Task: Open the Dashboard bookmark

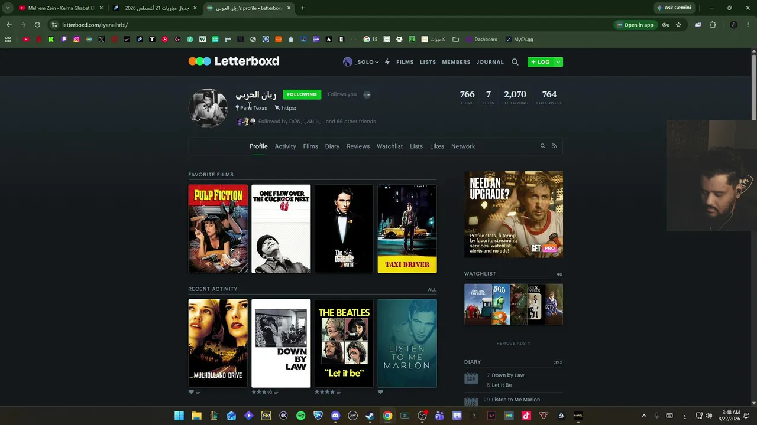Action: click(x=481, y=40)
